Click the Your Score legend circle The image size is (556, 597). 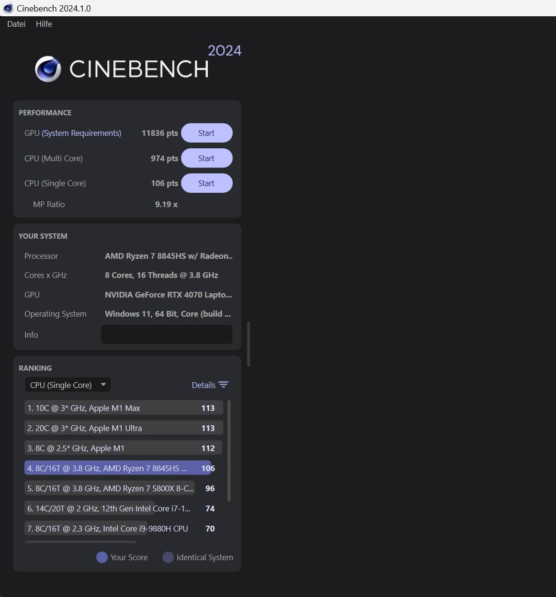click(102, 557)
